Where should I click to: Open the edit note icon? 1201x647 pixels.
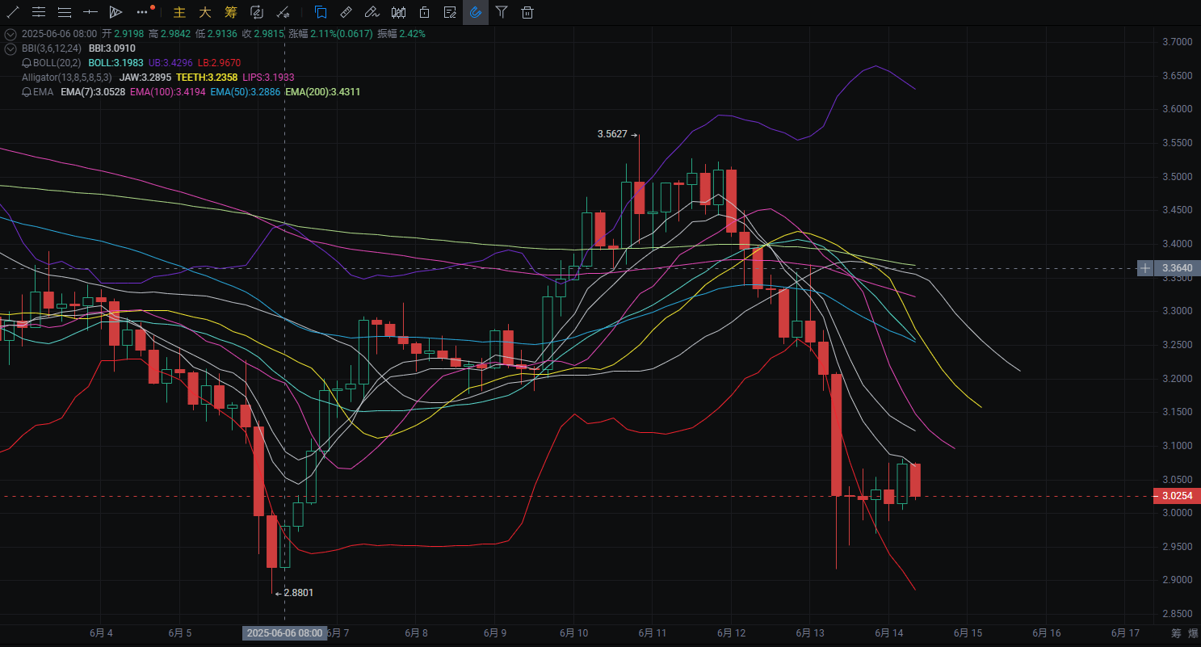point(450,12)
